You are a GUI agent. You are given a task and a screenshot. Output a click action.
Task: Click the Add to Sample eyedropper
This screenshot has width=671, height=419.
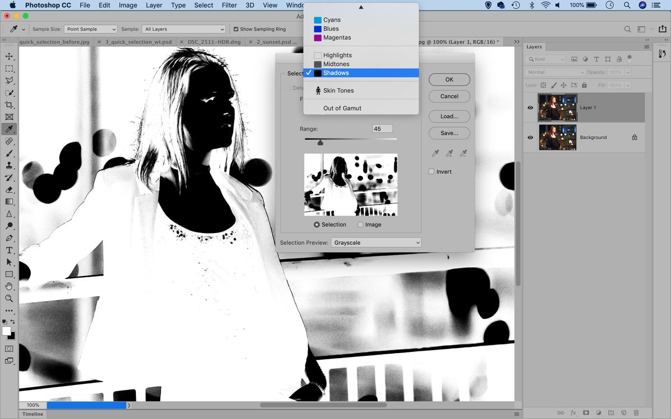pos(449,153)
